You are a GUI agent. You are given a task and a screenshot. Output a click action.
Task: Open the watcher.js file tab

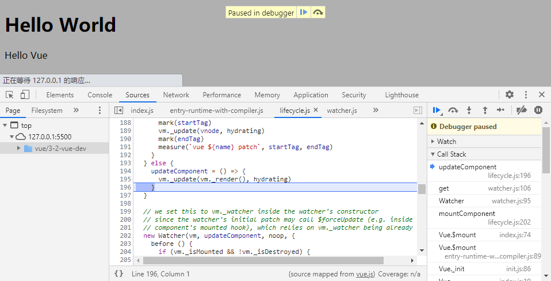342,111
